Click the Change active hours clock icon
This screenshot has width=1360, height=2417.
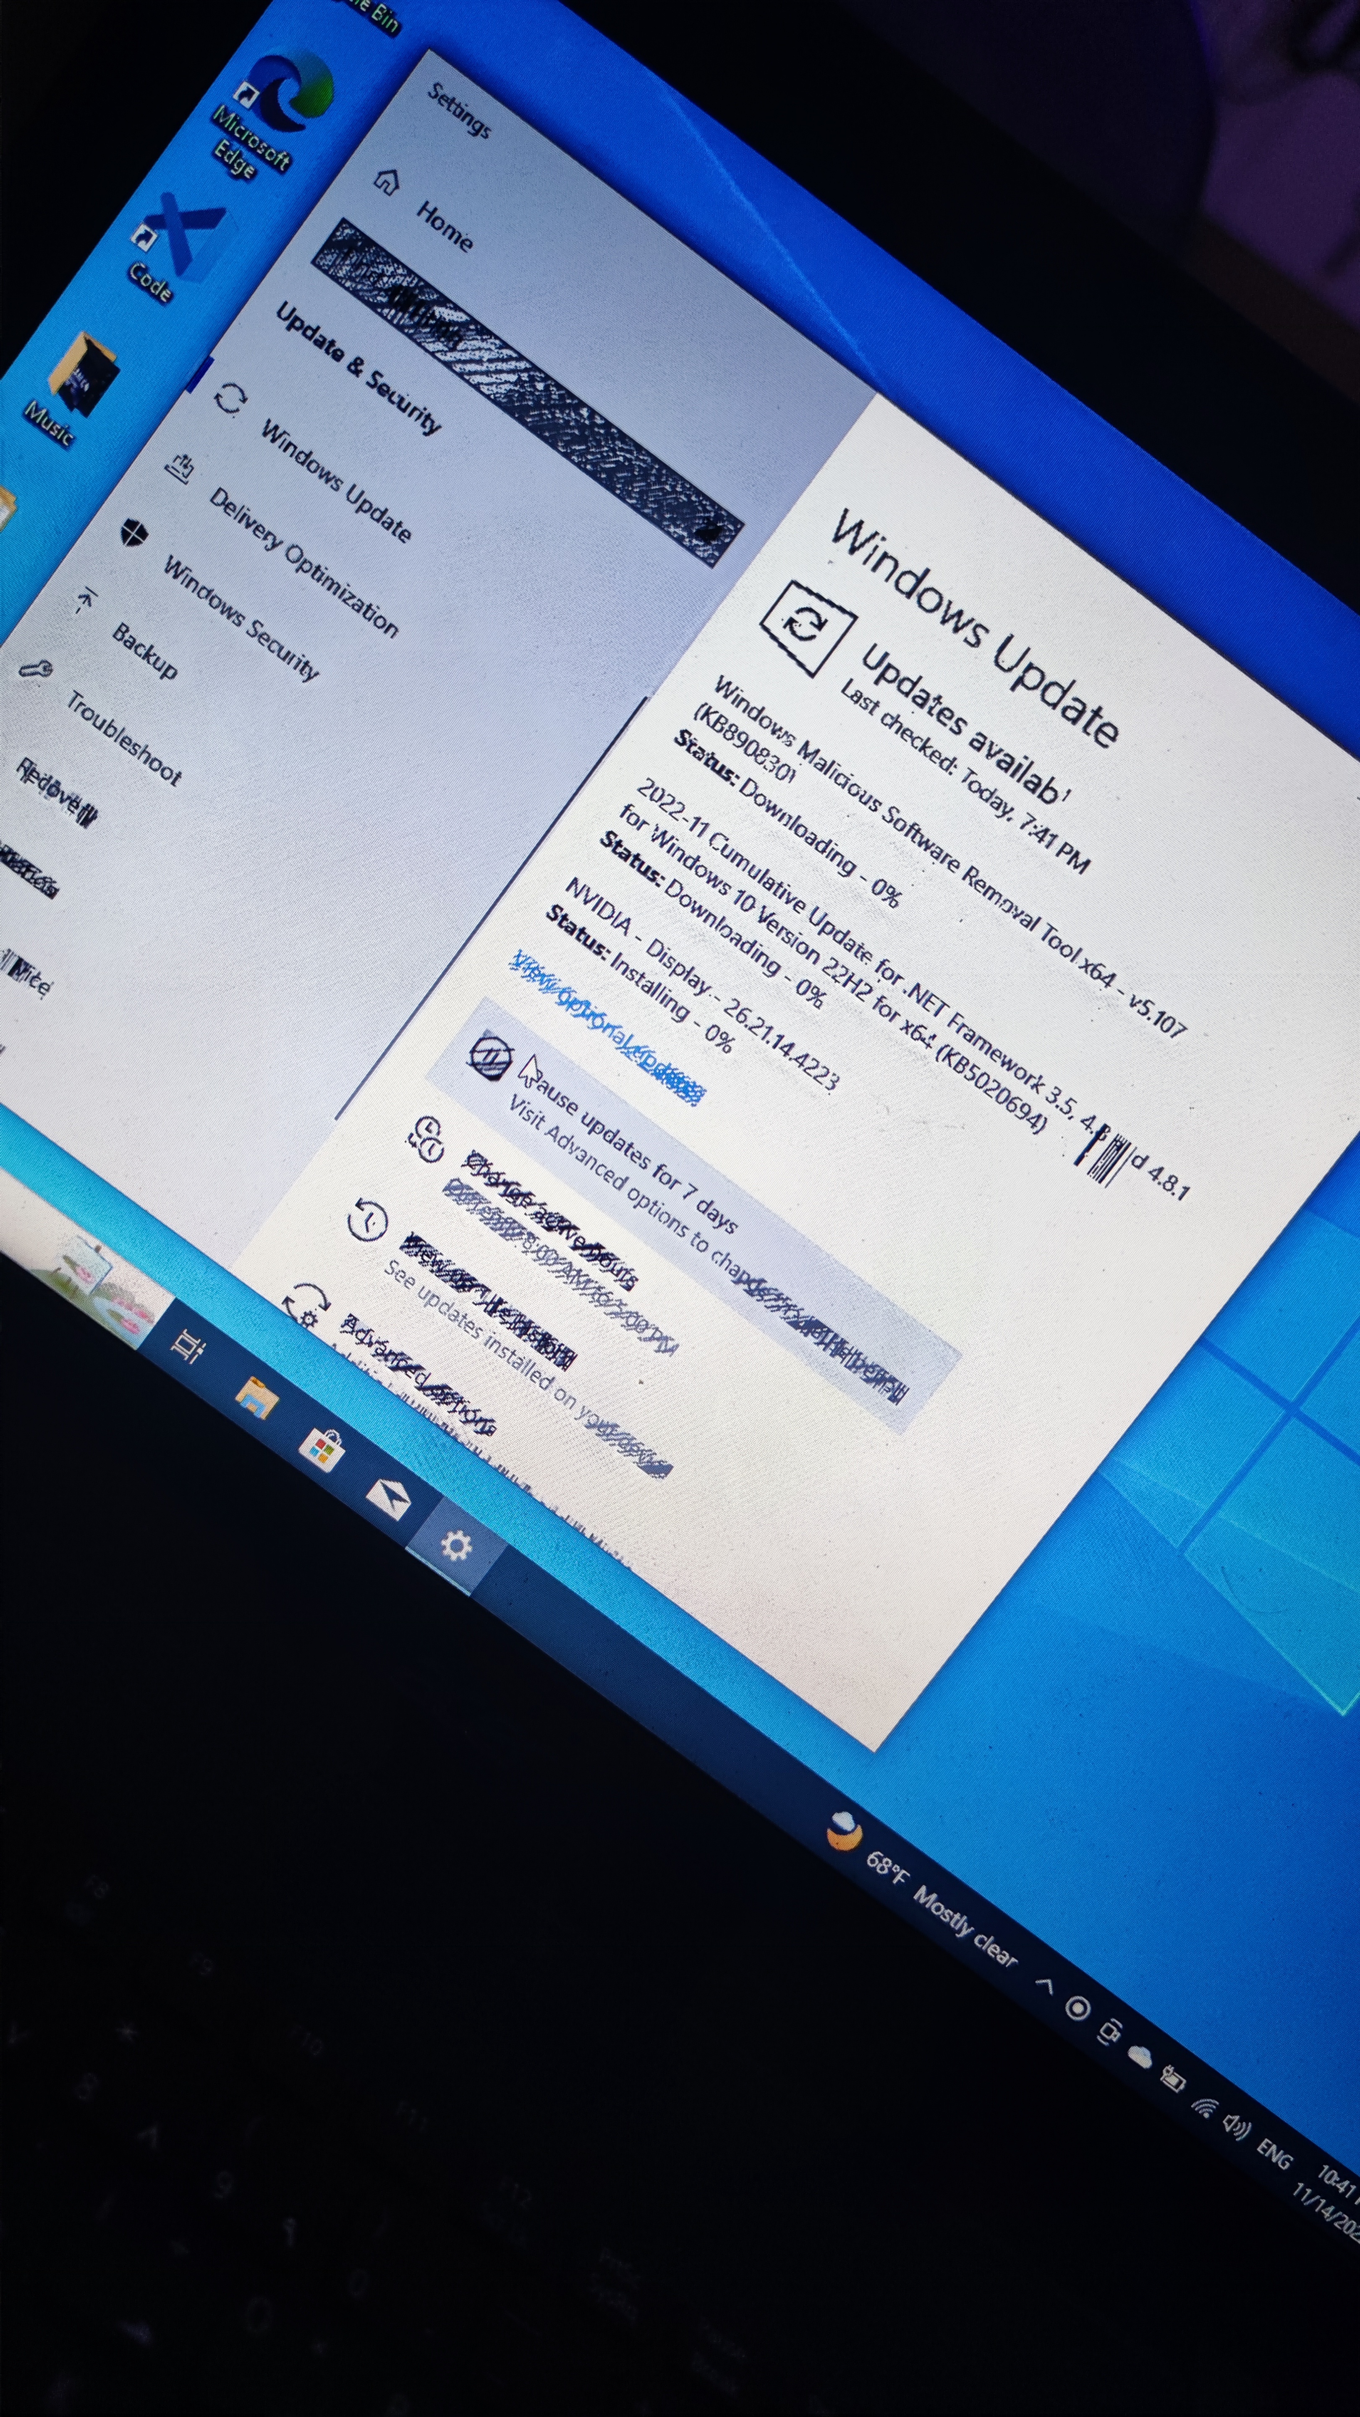coord(425,1140)
